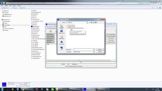Toggle the Explorer preview pane icon

157,8
